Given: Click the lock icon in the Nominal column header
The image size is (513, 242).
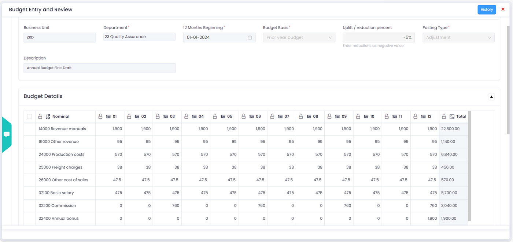Looking at the screenshot, I should 41,116.
